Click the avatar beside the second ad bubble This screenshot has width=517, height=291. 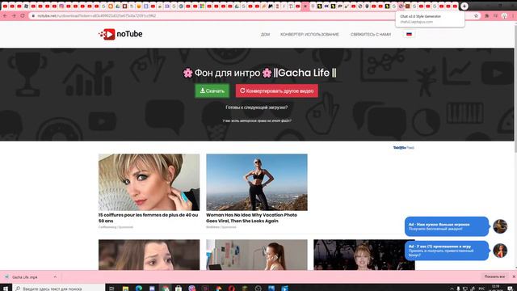500,251
